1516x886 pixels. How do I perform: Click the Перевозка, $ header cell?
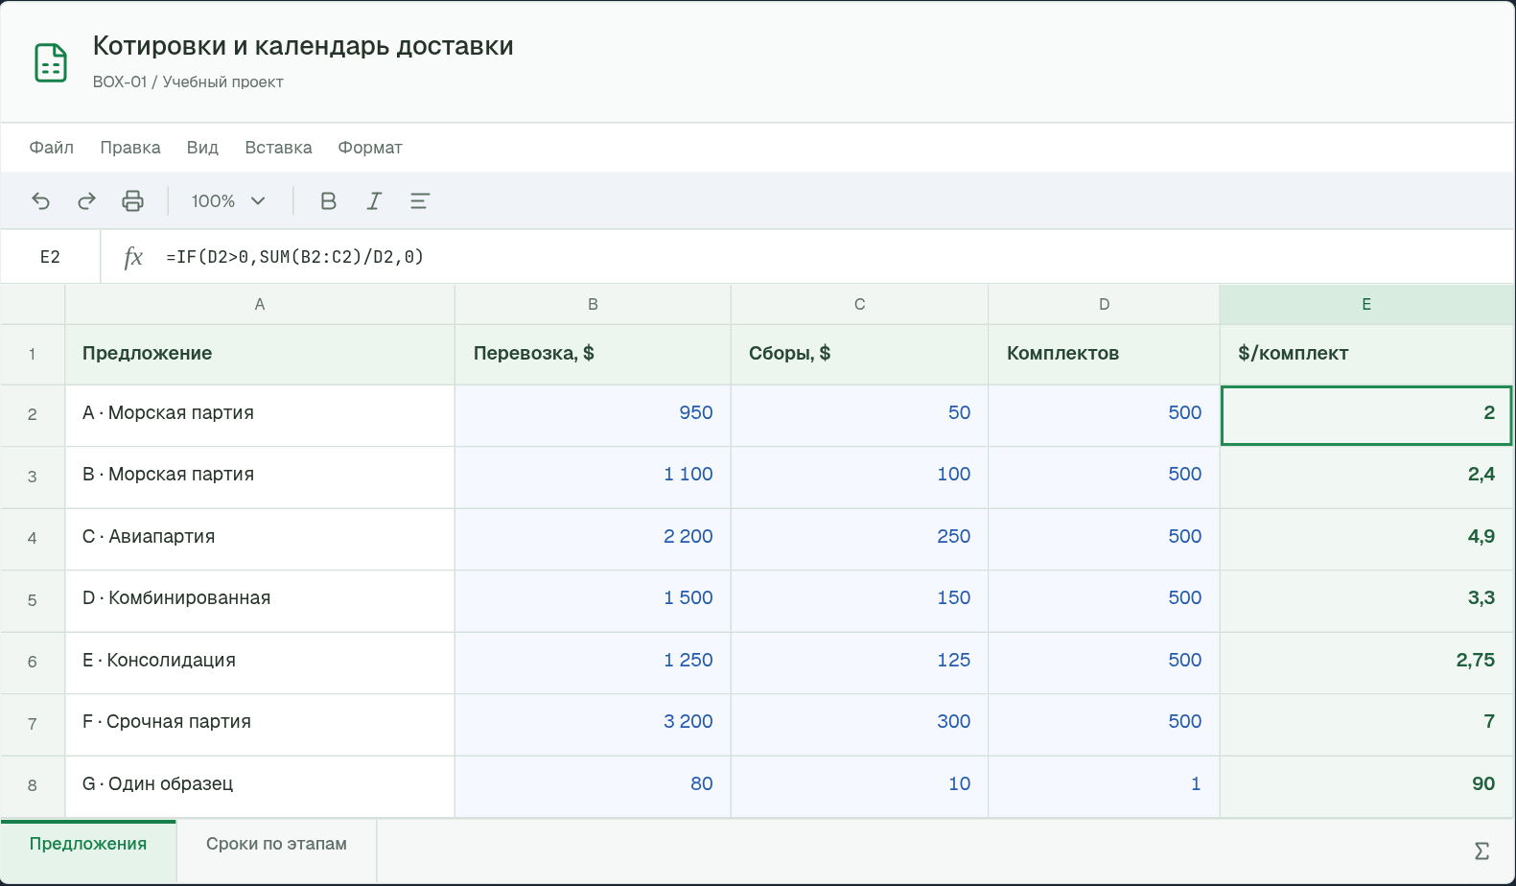(593, 354)
